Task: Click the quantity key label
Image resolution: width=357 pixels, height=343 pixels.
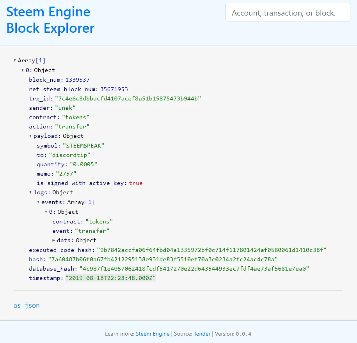Action: point(52,164)
